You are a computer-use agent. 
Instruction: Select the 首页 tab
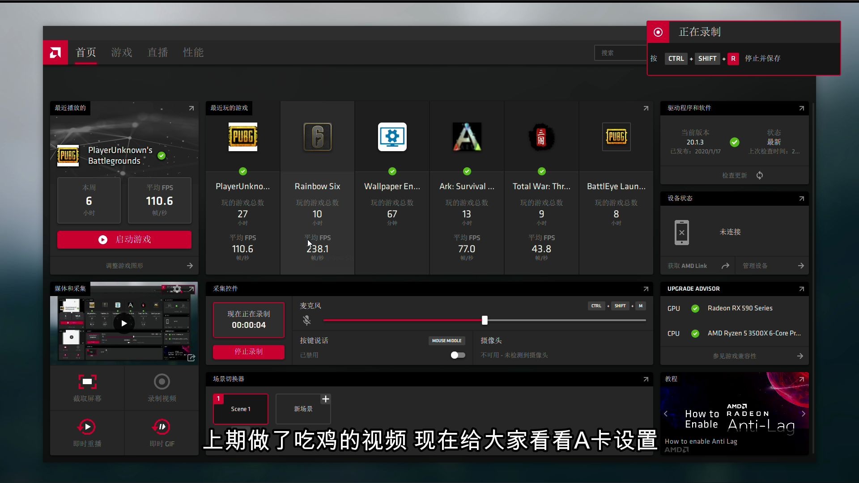click(86, 53)
